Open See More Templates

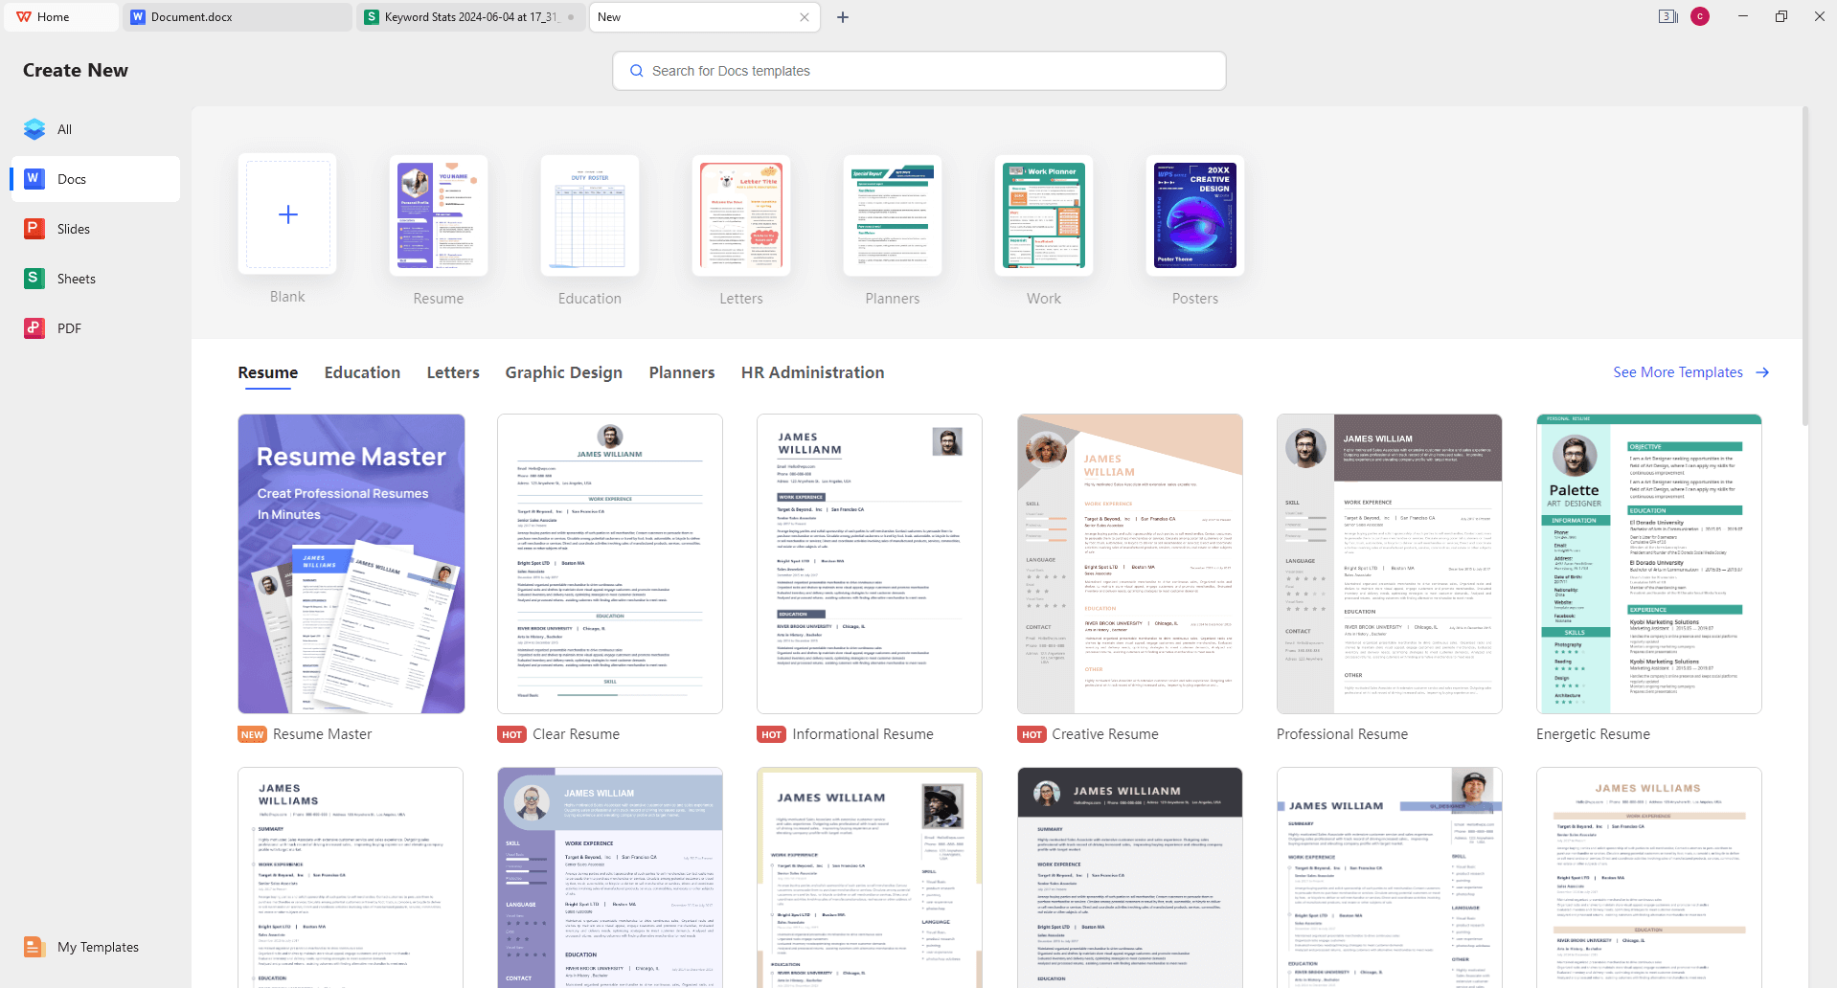click(1678, 372)
